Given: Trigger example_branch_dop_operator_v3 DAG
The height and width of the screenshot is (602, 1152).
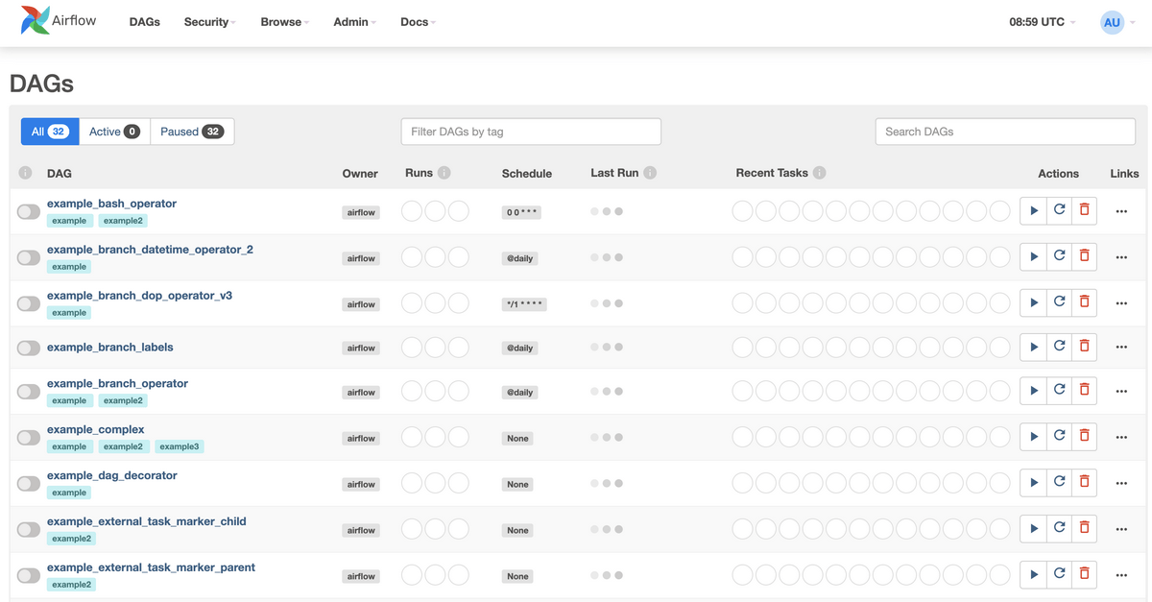Looking at the screenshot, I should (1033, 302).
